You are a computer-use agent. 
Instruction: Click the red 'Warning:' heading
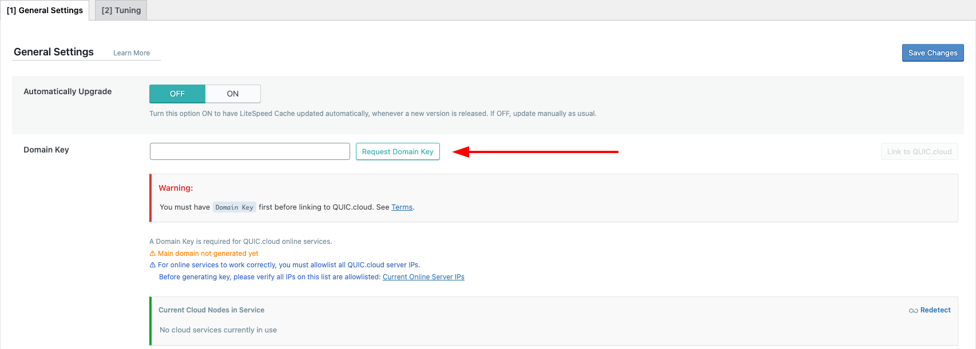(x=176, y=188)
